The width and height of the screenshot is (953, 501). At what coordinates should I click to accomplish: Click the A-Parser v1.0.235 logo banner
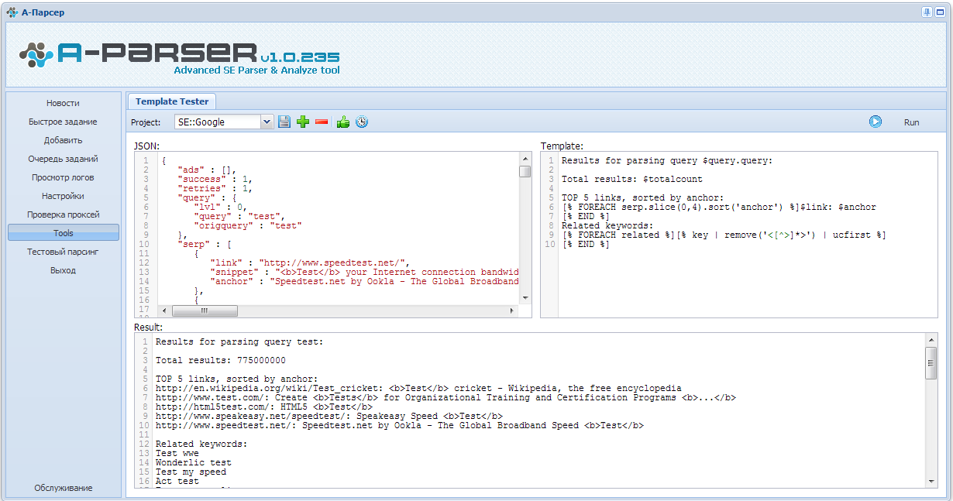(x=179, y=58)
